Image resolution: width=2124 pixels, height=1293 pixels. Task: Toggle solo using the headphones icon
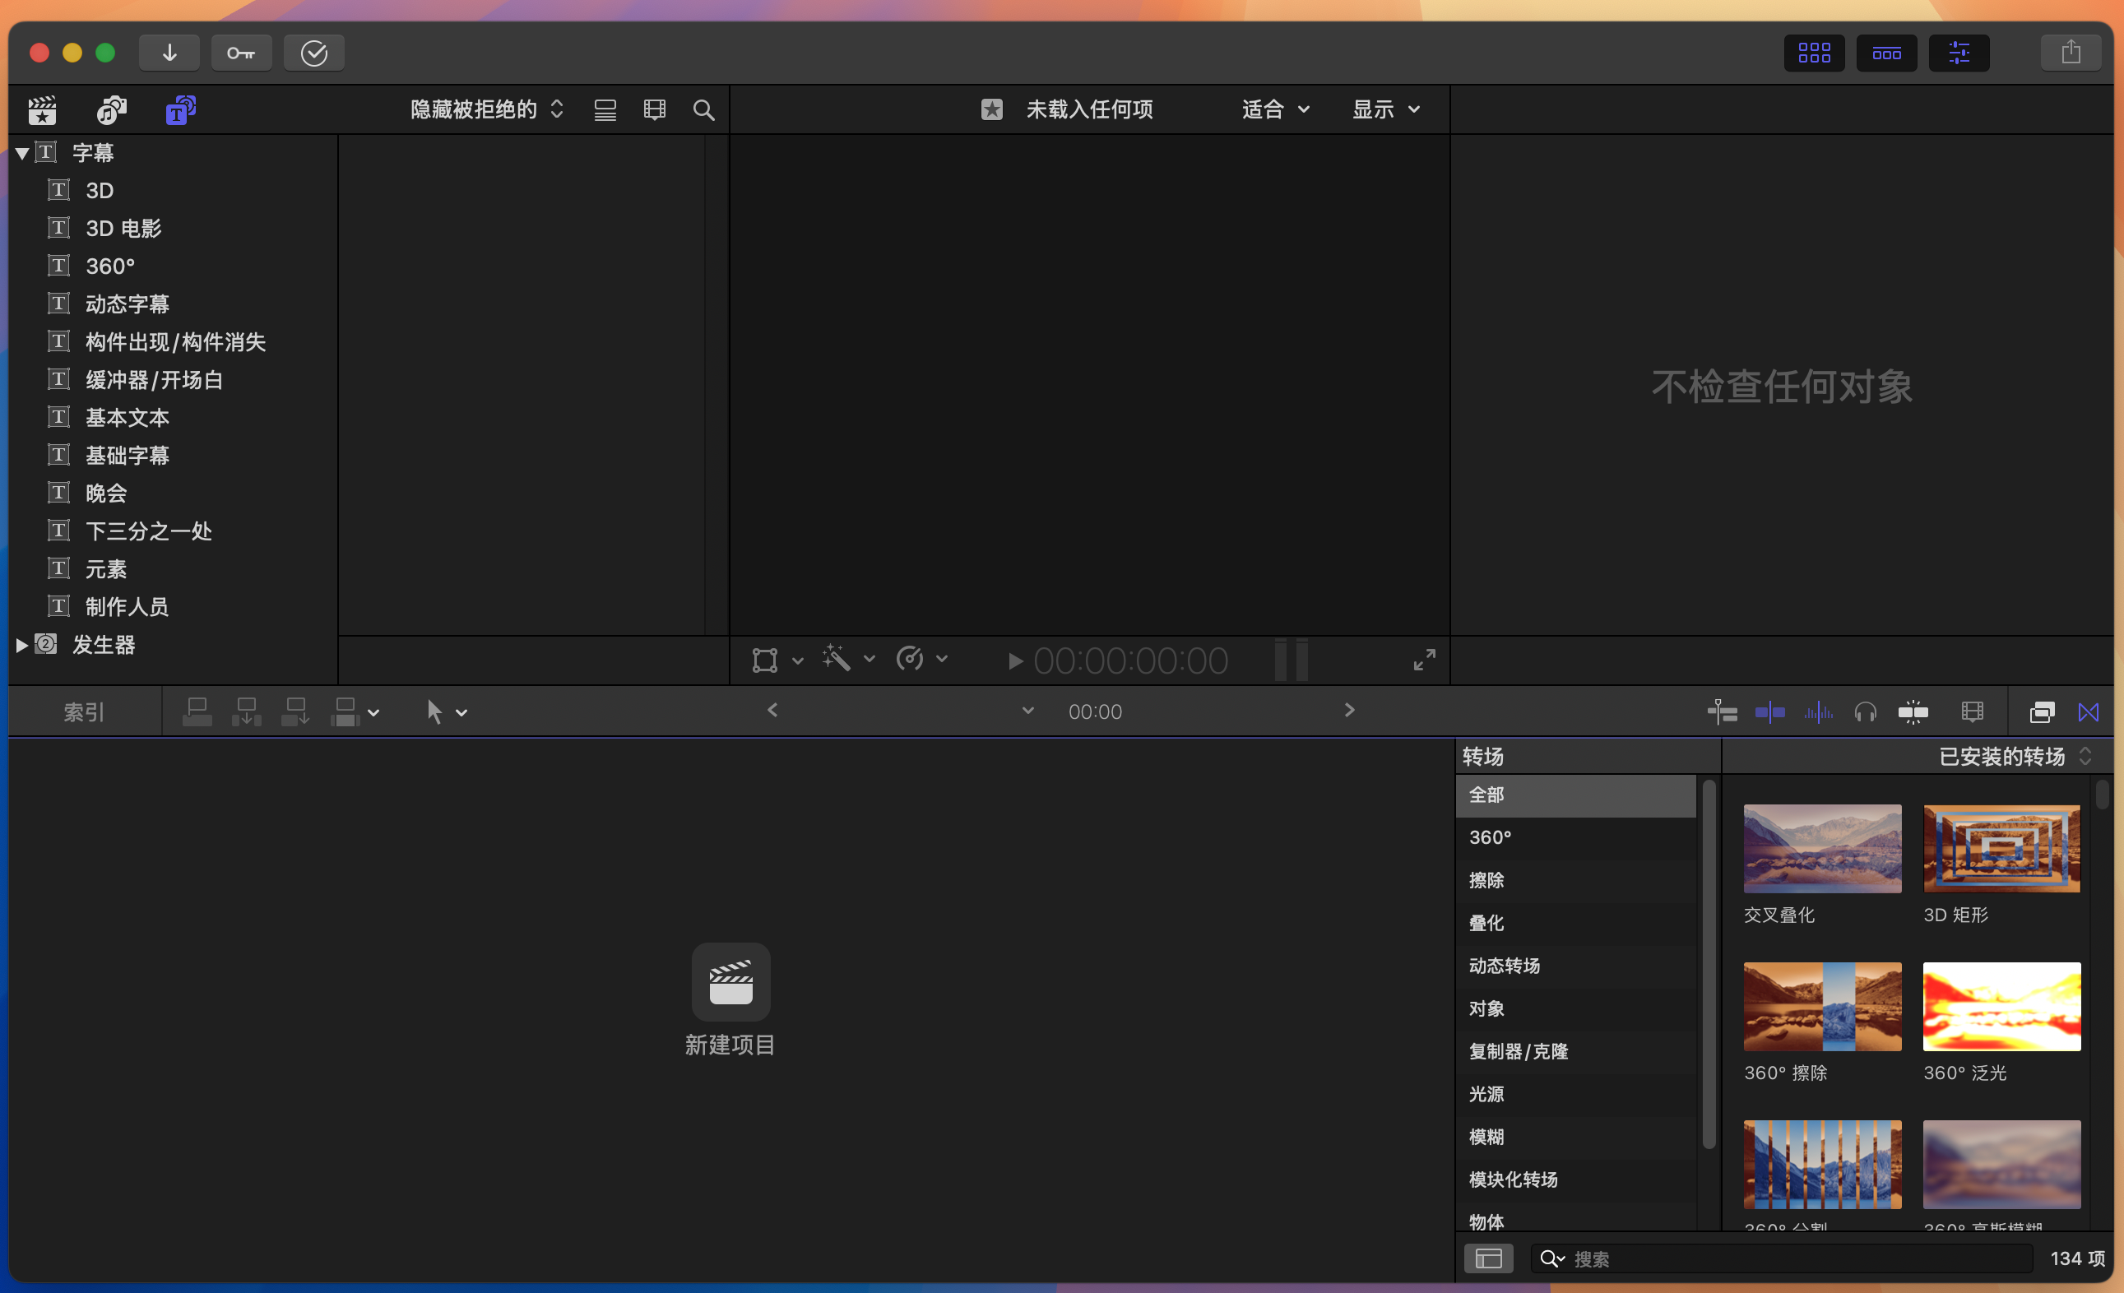[1865, 711]
